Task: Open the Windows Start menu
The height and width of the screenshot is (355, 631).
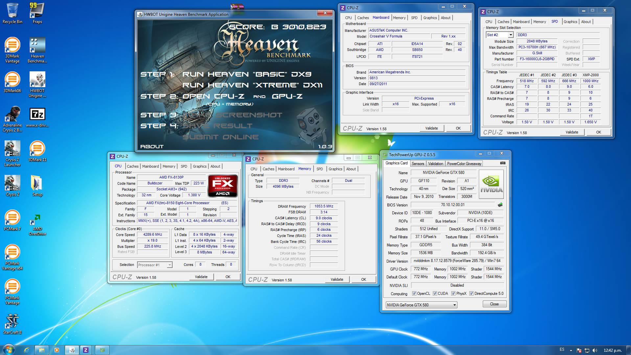Action: tap(9, 350)
